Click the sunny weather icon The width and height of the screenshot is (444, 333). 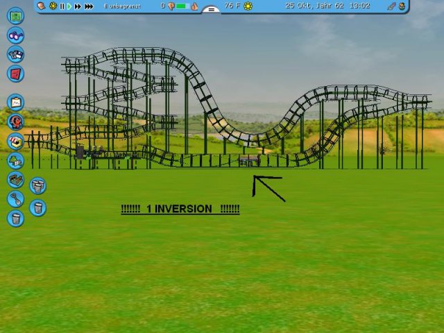point(248,6)
